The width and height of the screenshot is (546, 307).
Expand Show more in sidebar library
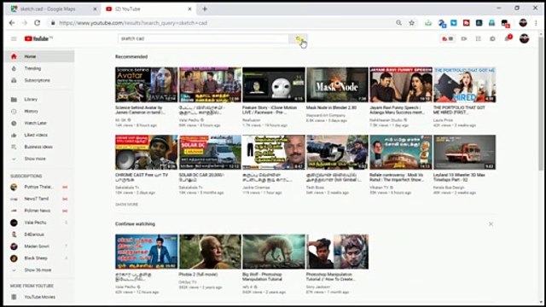click(35, 159)
